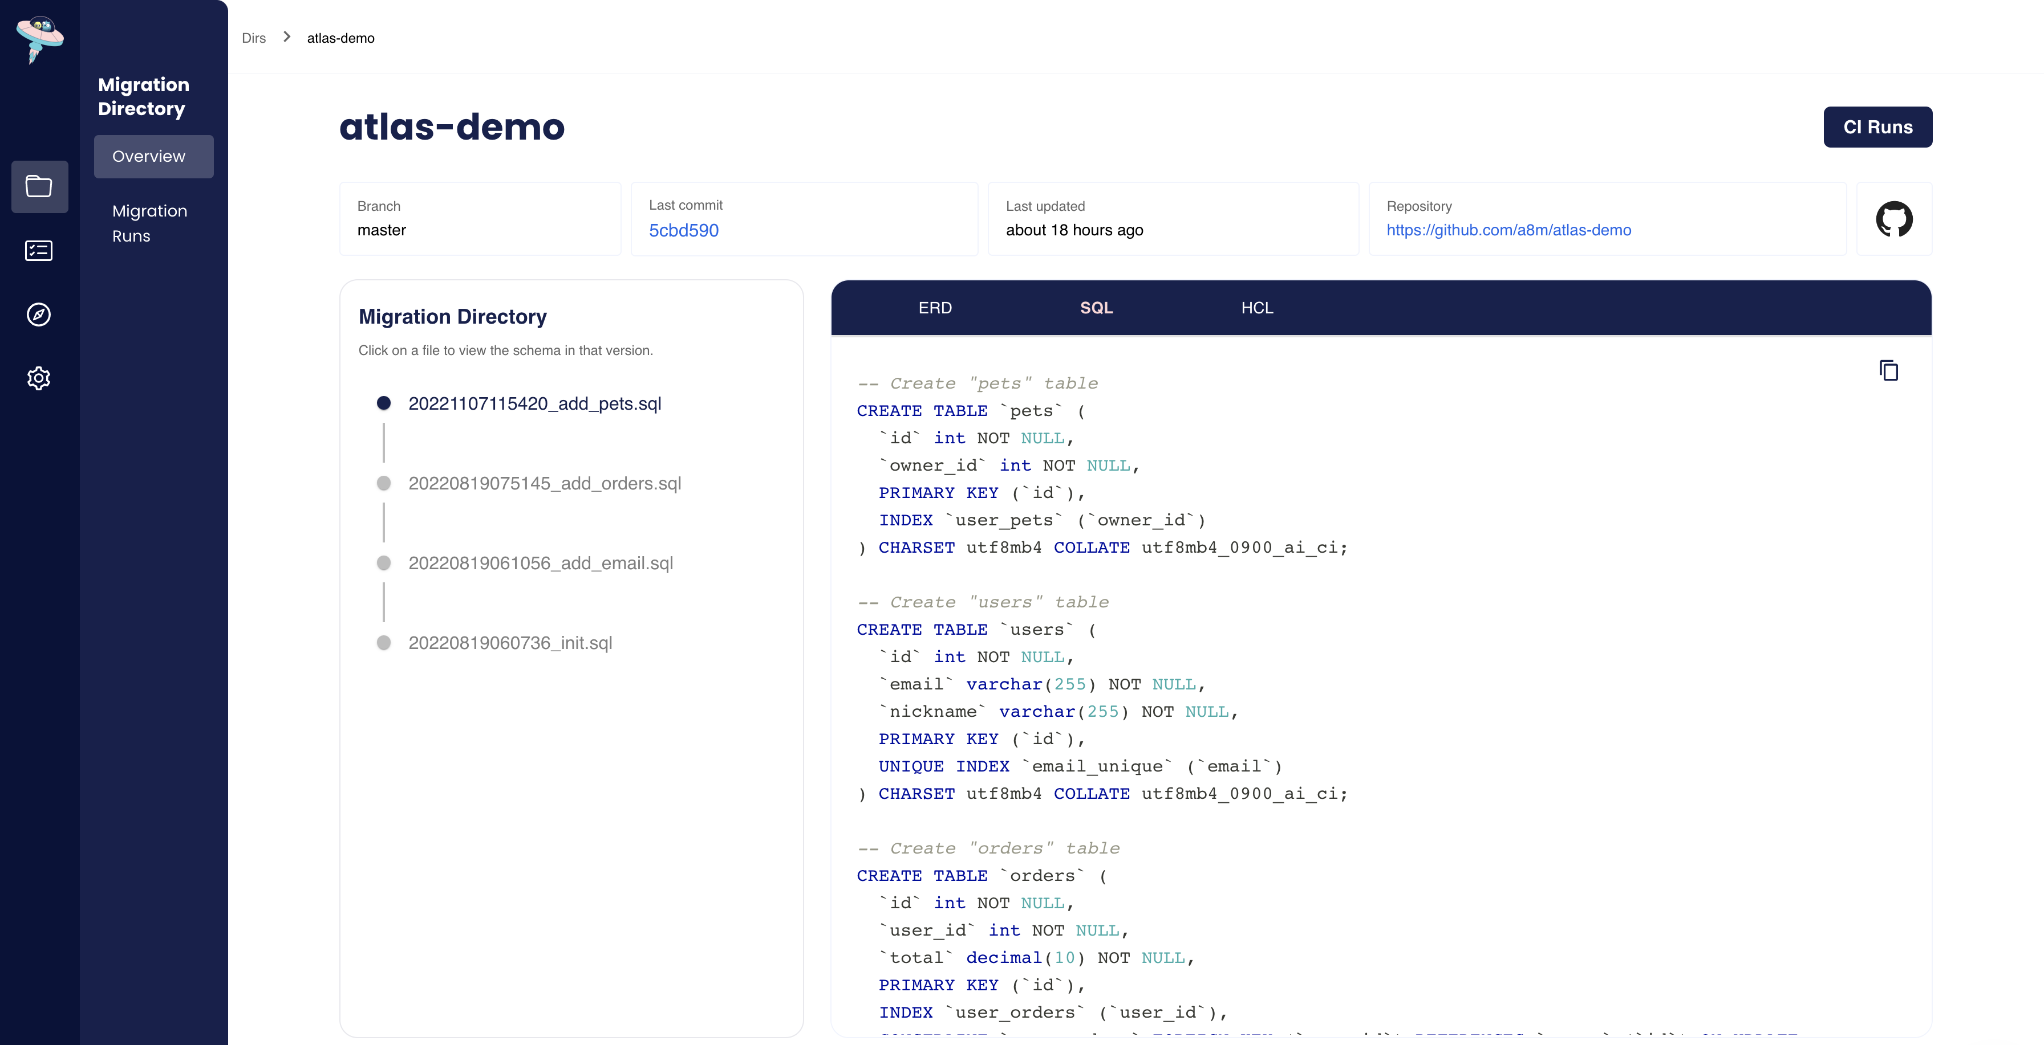This screenshot has width=2044, height=1045.
Task: Copy the SQL schema using the copy icon
Action: [x=1888, y=370]
